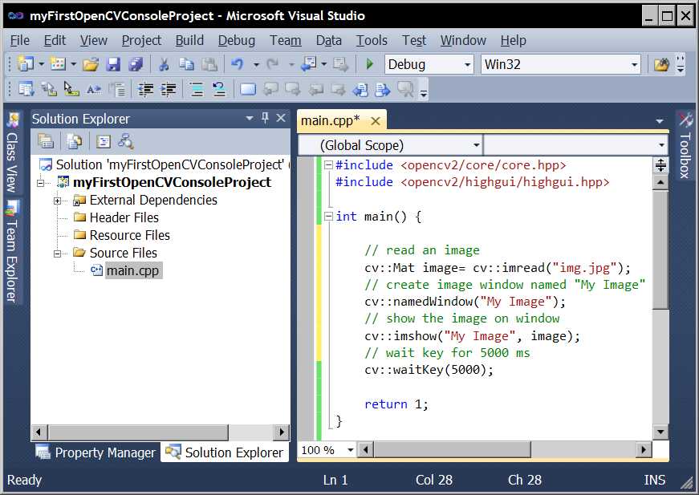Screen dimensions: 699x495
Task: Close the Solution Explorer panel
Action: click(x=281, y=118)
